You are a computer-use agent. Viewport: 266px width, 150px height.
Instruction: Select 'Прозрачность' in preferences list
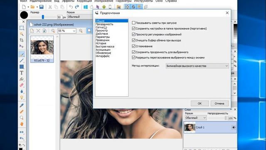coord(104,24)
